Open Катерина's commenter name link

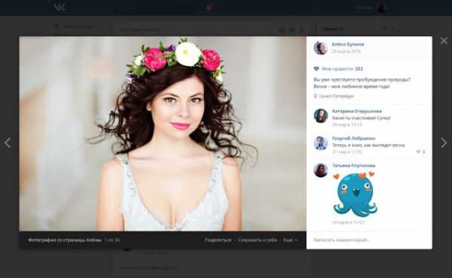[x=357, y=111]
